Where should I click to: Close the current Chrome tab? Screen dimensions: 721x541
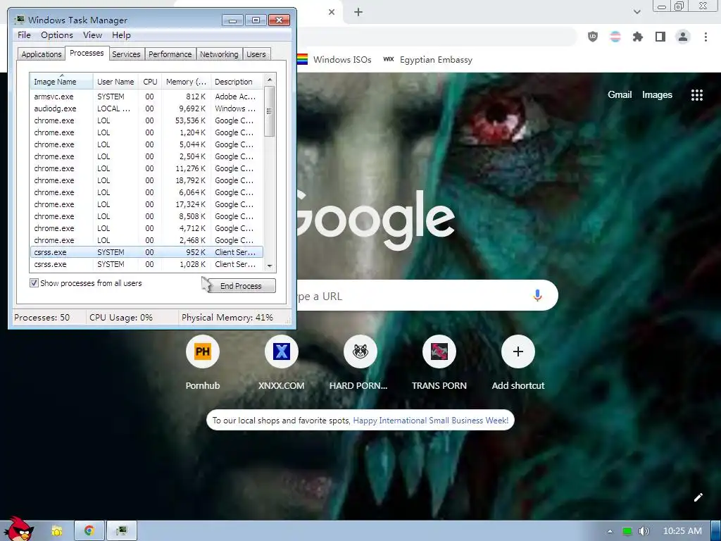(332, 12)
